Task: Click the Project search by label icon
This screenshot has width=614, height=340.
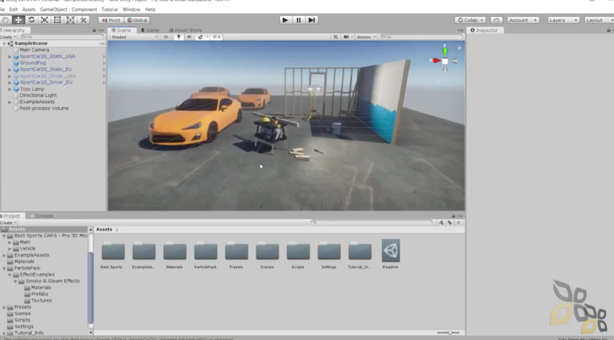Action: [450, 223]
